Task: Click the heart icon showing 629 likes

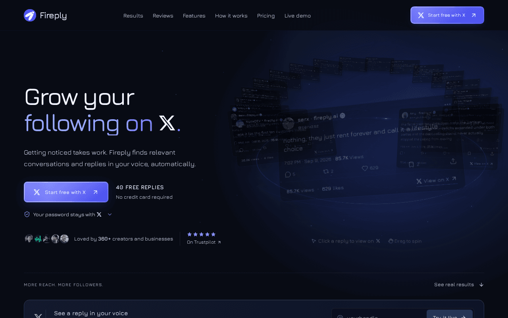Action: pyautogui.click(x=365, y=168)
